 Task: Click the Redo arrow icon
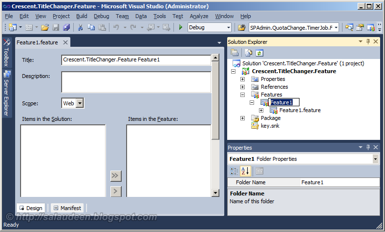pos(133,27)
